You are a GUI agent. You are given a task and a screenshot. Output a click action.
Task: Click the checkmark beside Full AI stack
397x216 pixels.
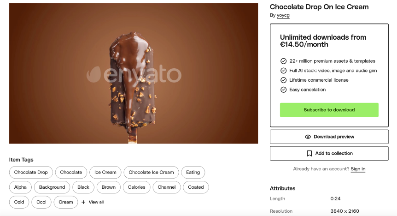[x=283, y=71]
